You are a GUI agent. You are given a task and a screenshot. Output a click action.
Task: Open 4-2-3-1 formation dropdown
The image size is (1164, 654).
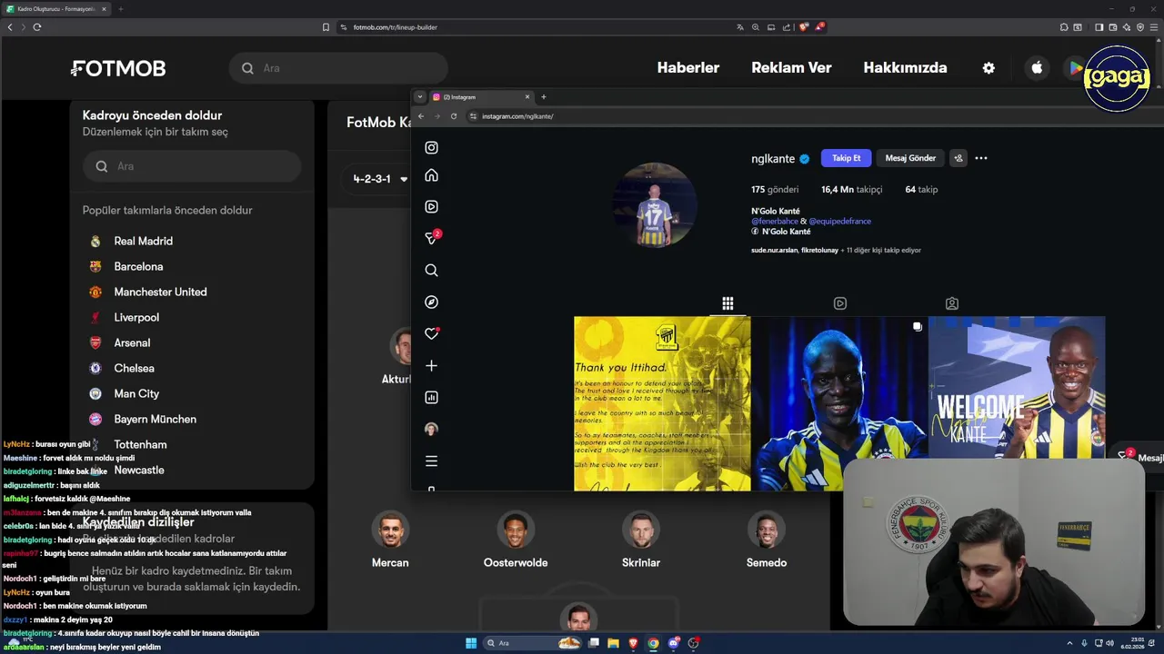coord(380,179)
